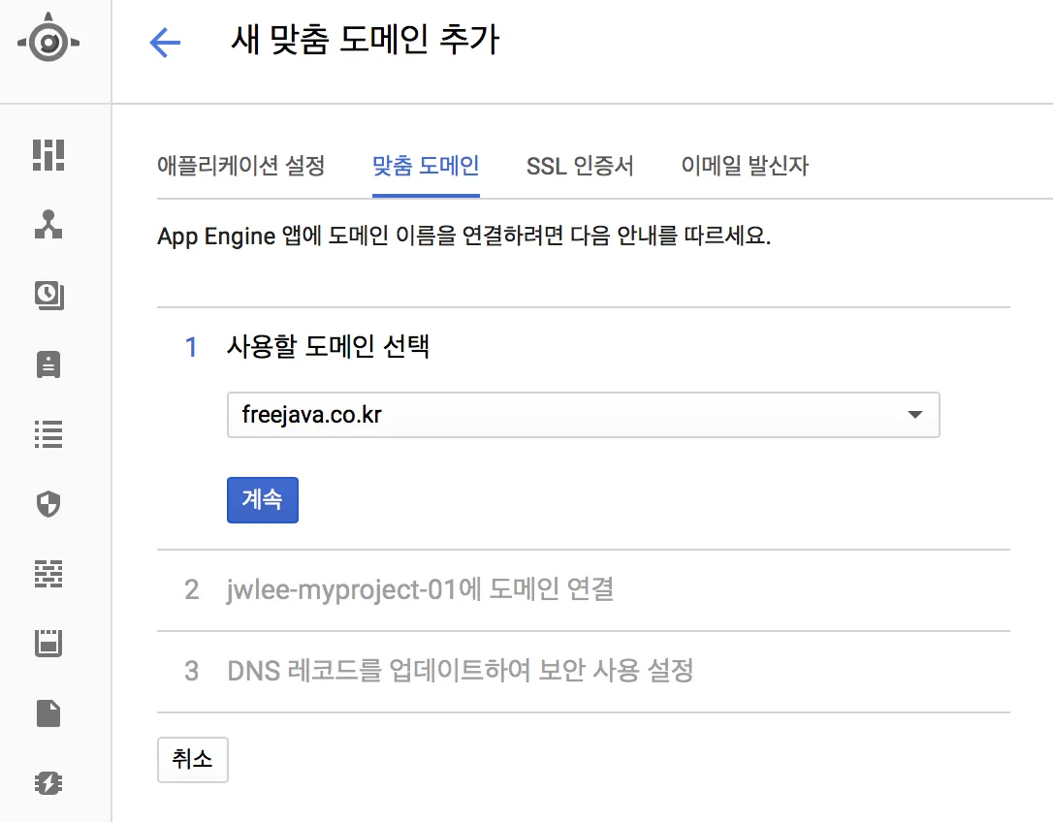Open the Memcache chip icon in sidebar
The image size is (1053, 822).
pyautogui.click(x=48, y=783)
